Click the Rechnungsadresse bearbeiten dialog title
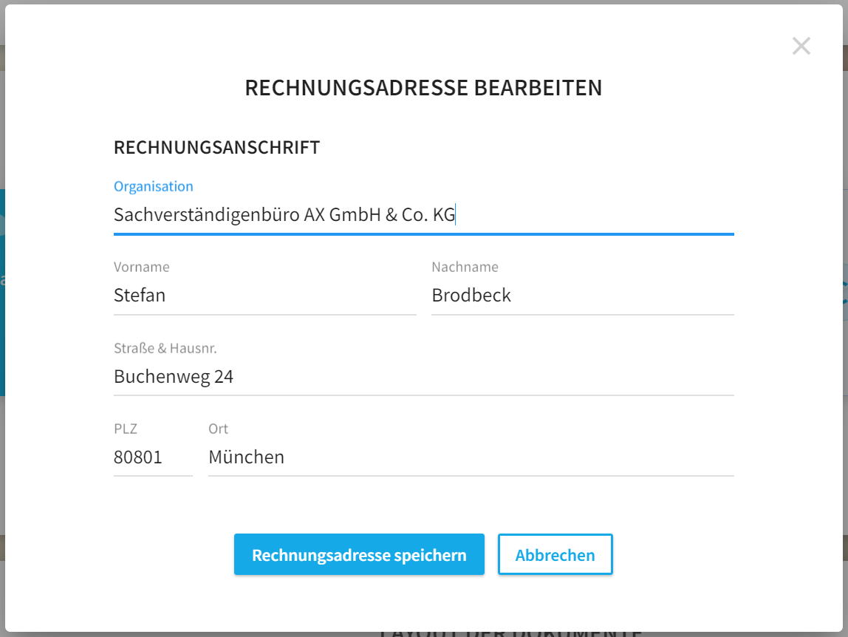The width and height of the screenshot is (848, 637). pyautogui.click(x=423, y=88)
